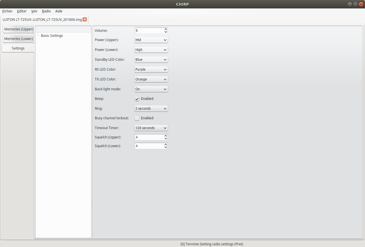
Task: Minimize the CHIRP window
Action: [350, 4]
